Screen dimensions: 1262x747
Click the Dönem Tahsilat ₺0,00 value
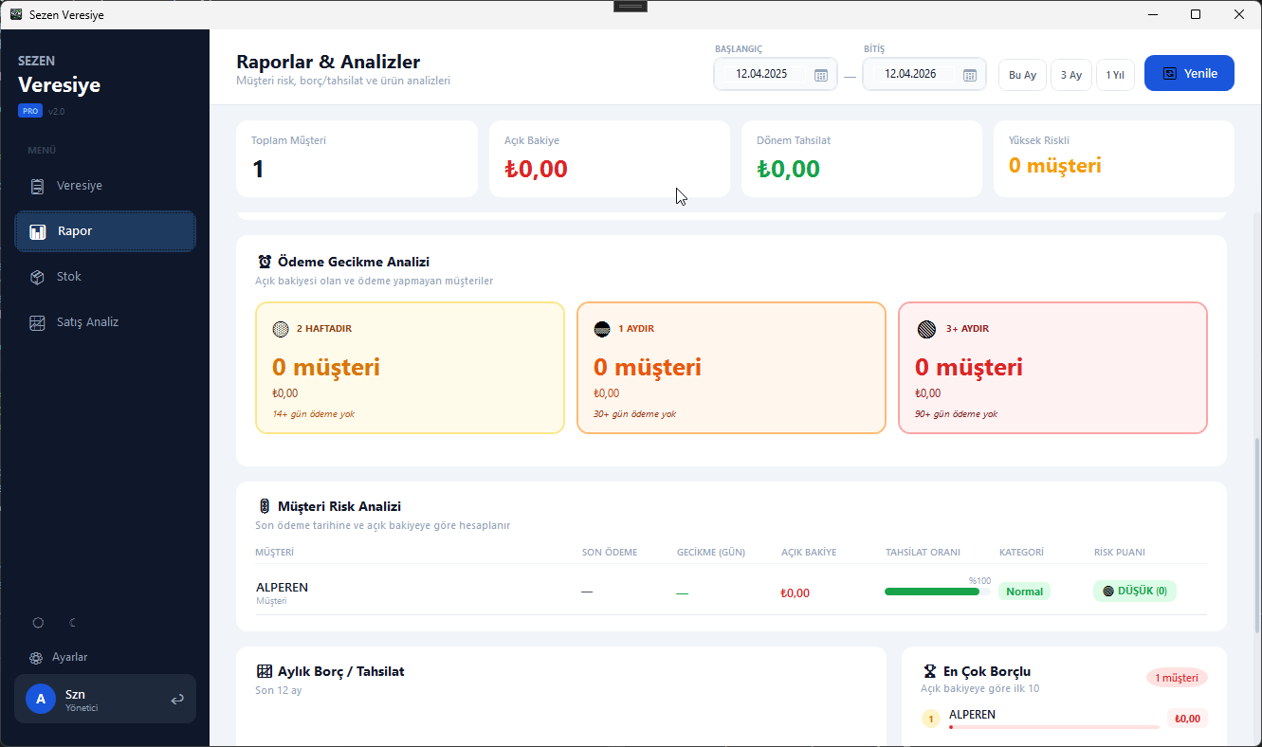pyautogui.click(x=788, y=169)
